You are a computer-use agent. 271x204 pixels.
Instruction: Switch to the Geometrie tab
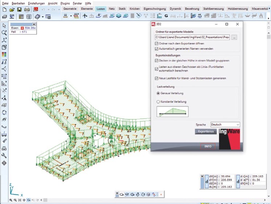pyautogui.click(x=70, y=9)
